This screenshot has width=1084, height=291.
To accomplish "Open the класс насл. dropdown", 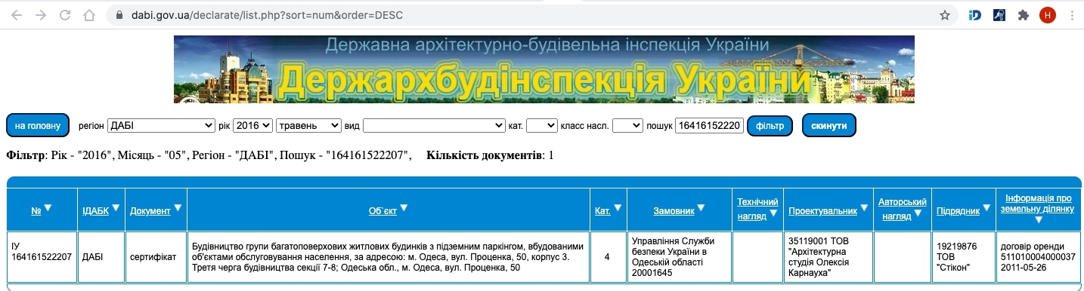I will (627, 125).
